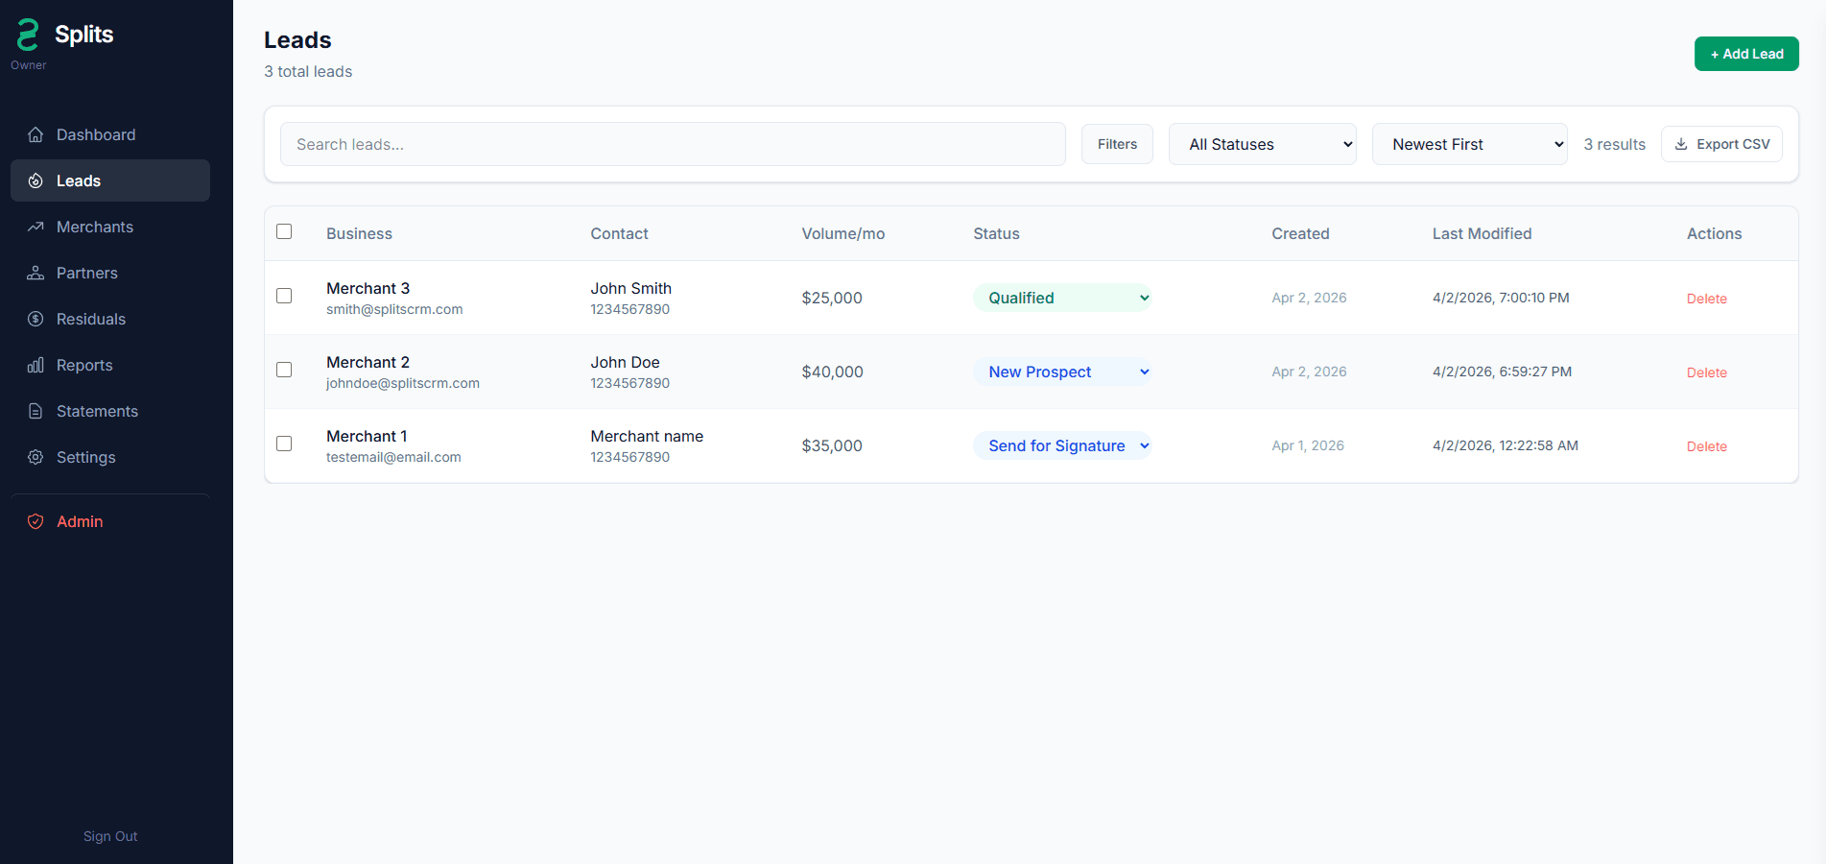1826x864 pixels.
Task: Open the Merchant 1 business name
Action: 367,436
